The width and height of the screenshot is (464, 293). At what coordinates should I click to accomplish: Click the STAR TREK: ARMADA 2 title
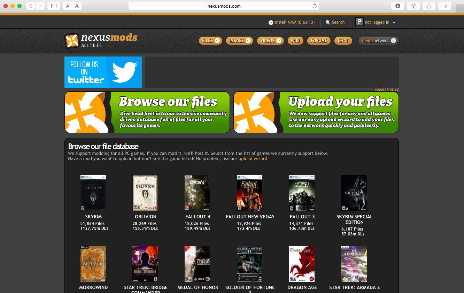coord(355,287)
